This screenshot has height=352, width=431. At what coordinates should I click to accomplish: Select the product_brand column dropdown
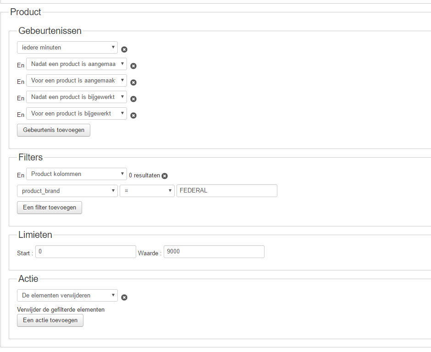[x=67, y=191]
